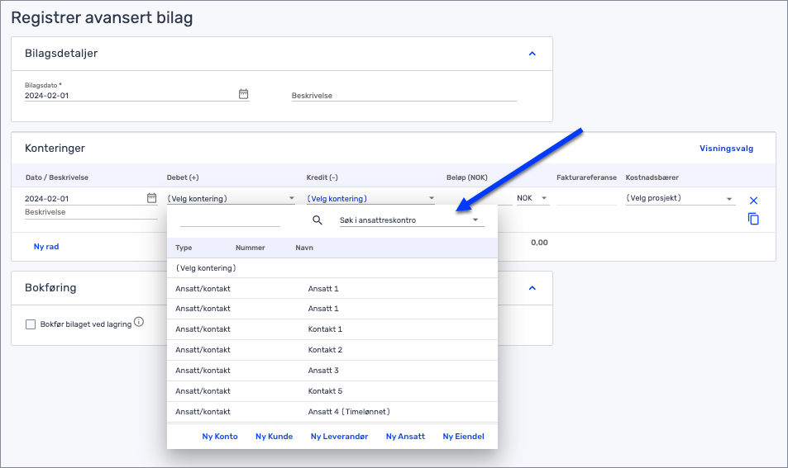
Task: Collapse the Bokføring section
Action: tap(532, 288)
